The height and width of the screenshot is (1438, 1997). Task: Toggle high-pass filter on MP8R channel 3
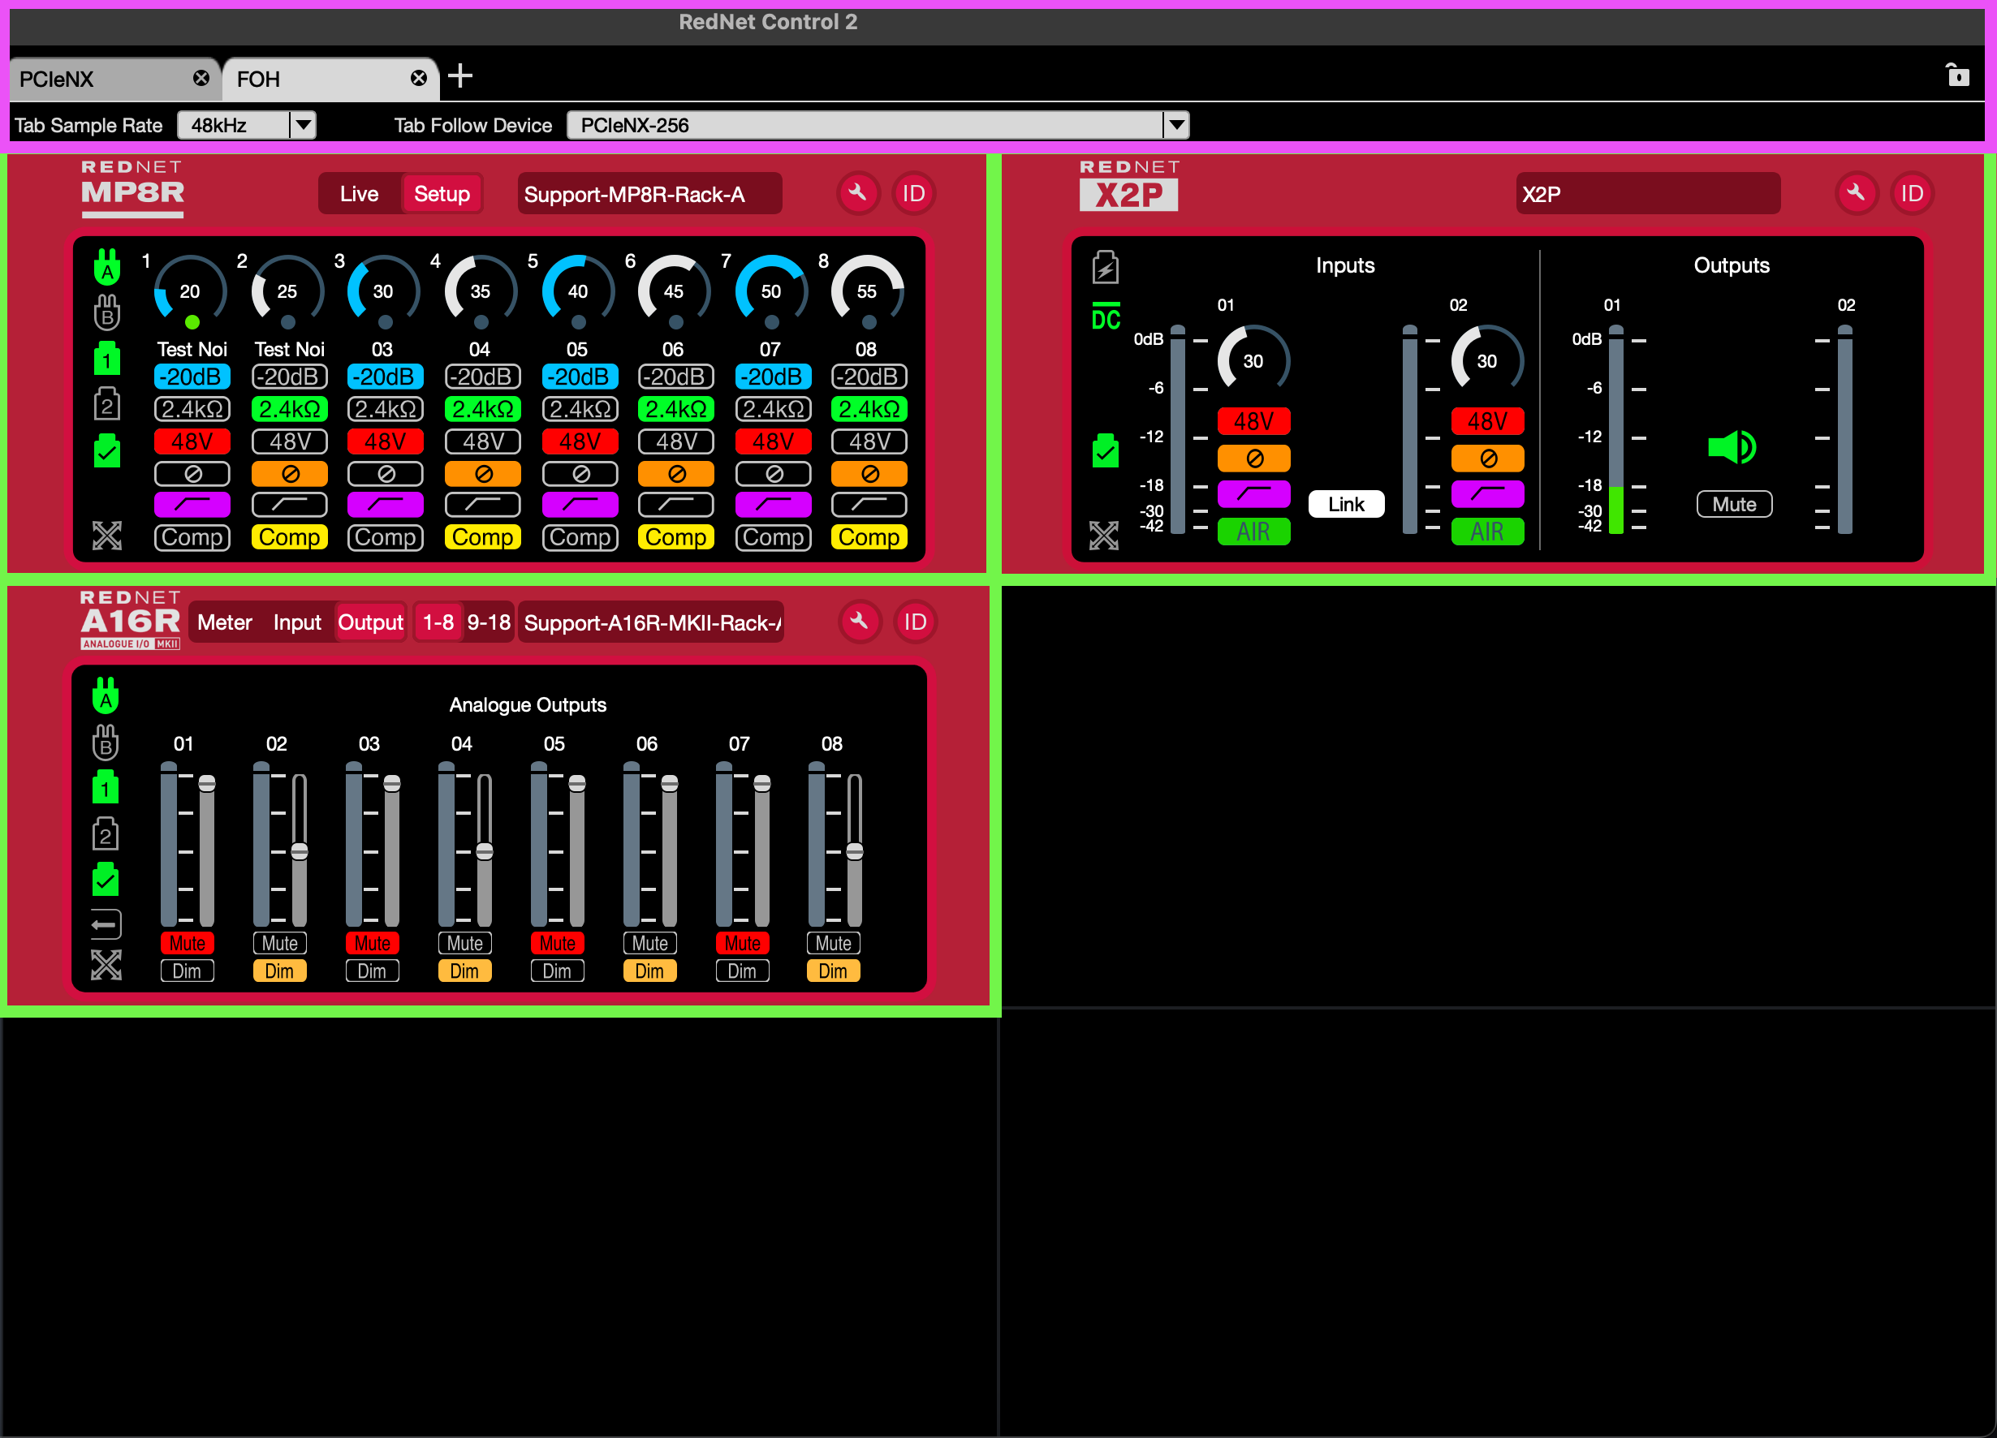pos(386,505)
